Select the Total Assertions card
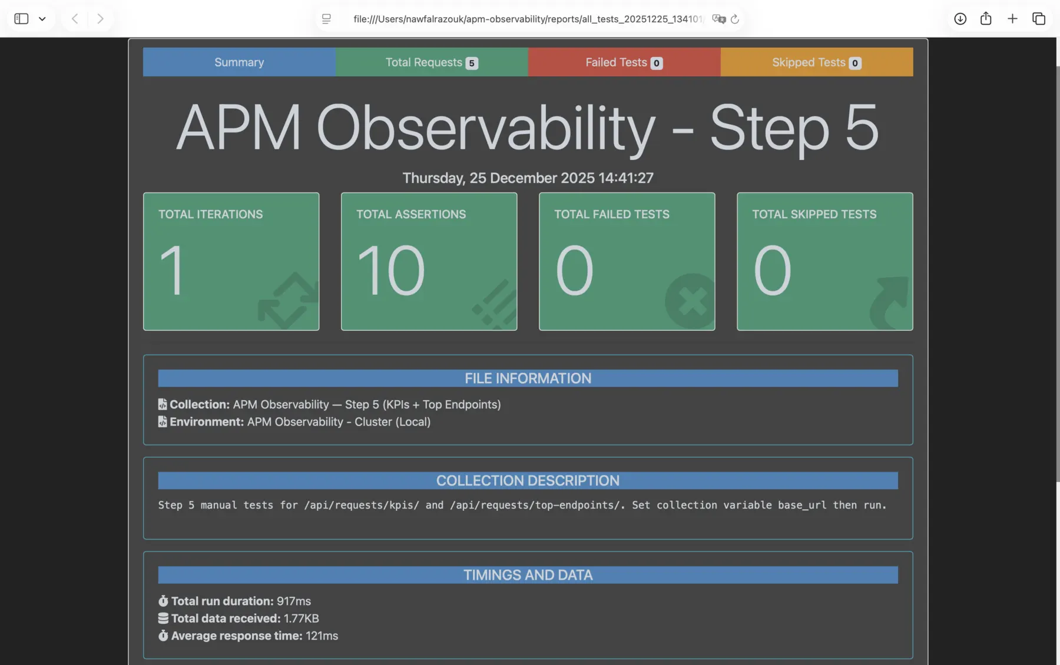 click(429, 261)
